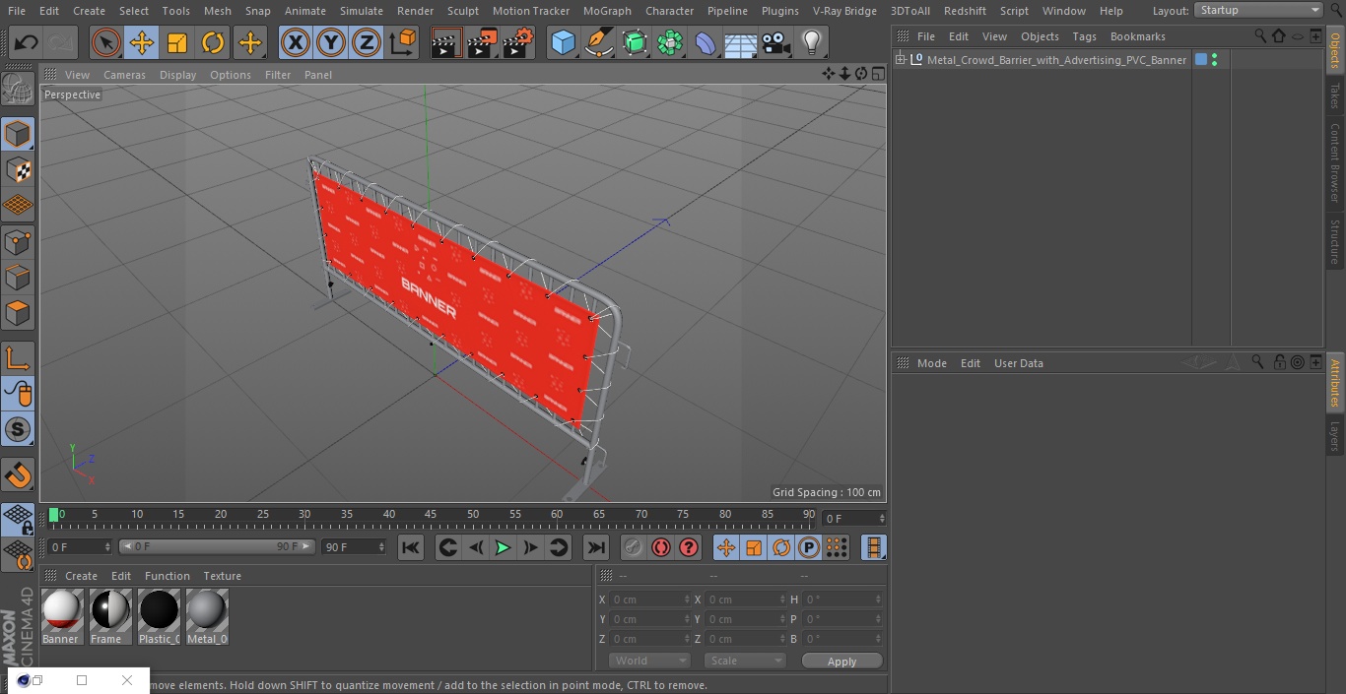Add a Floor environment object
This screenshot has width=1346, height=694.
tap(740, 42)
